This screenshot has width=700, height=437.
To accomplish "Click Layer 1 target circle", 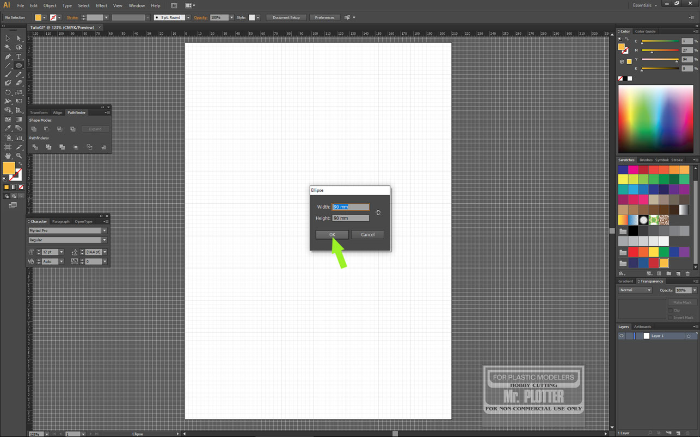I will click(689, 336).
